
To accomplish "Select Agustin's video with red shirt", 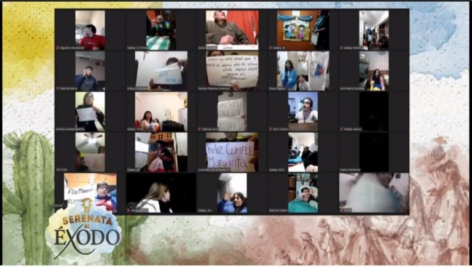I will click(x=90, y=29).
